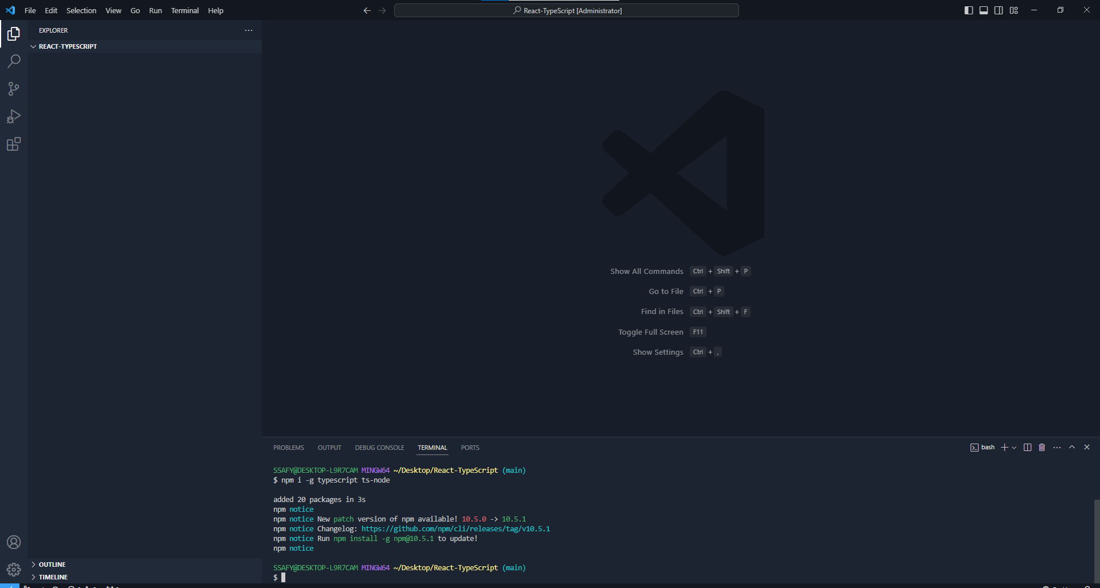Expand the TIMELINE section
Image resolution: width=1100 pixels, height=588 pixels.
[145, 577]
